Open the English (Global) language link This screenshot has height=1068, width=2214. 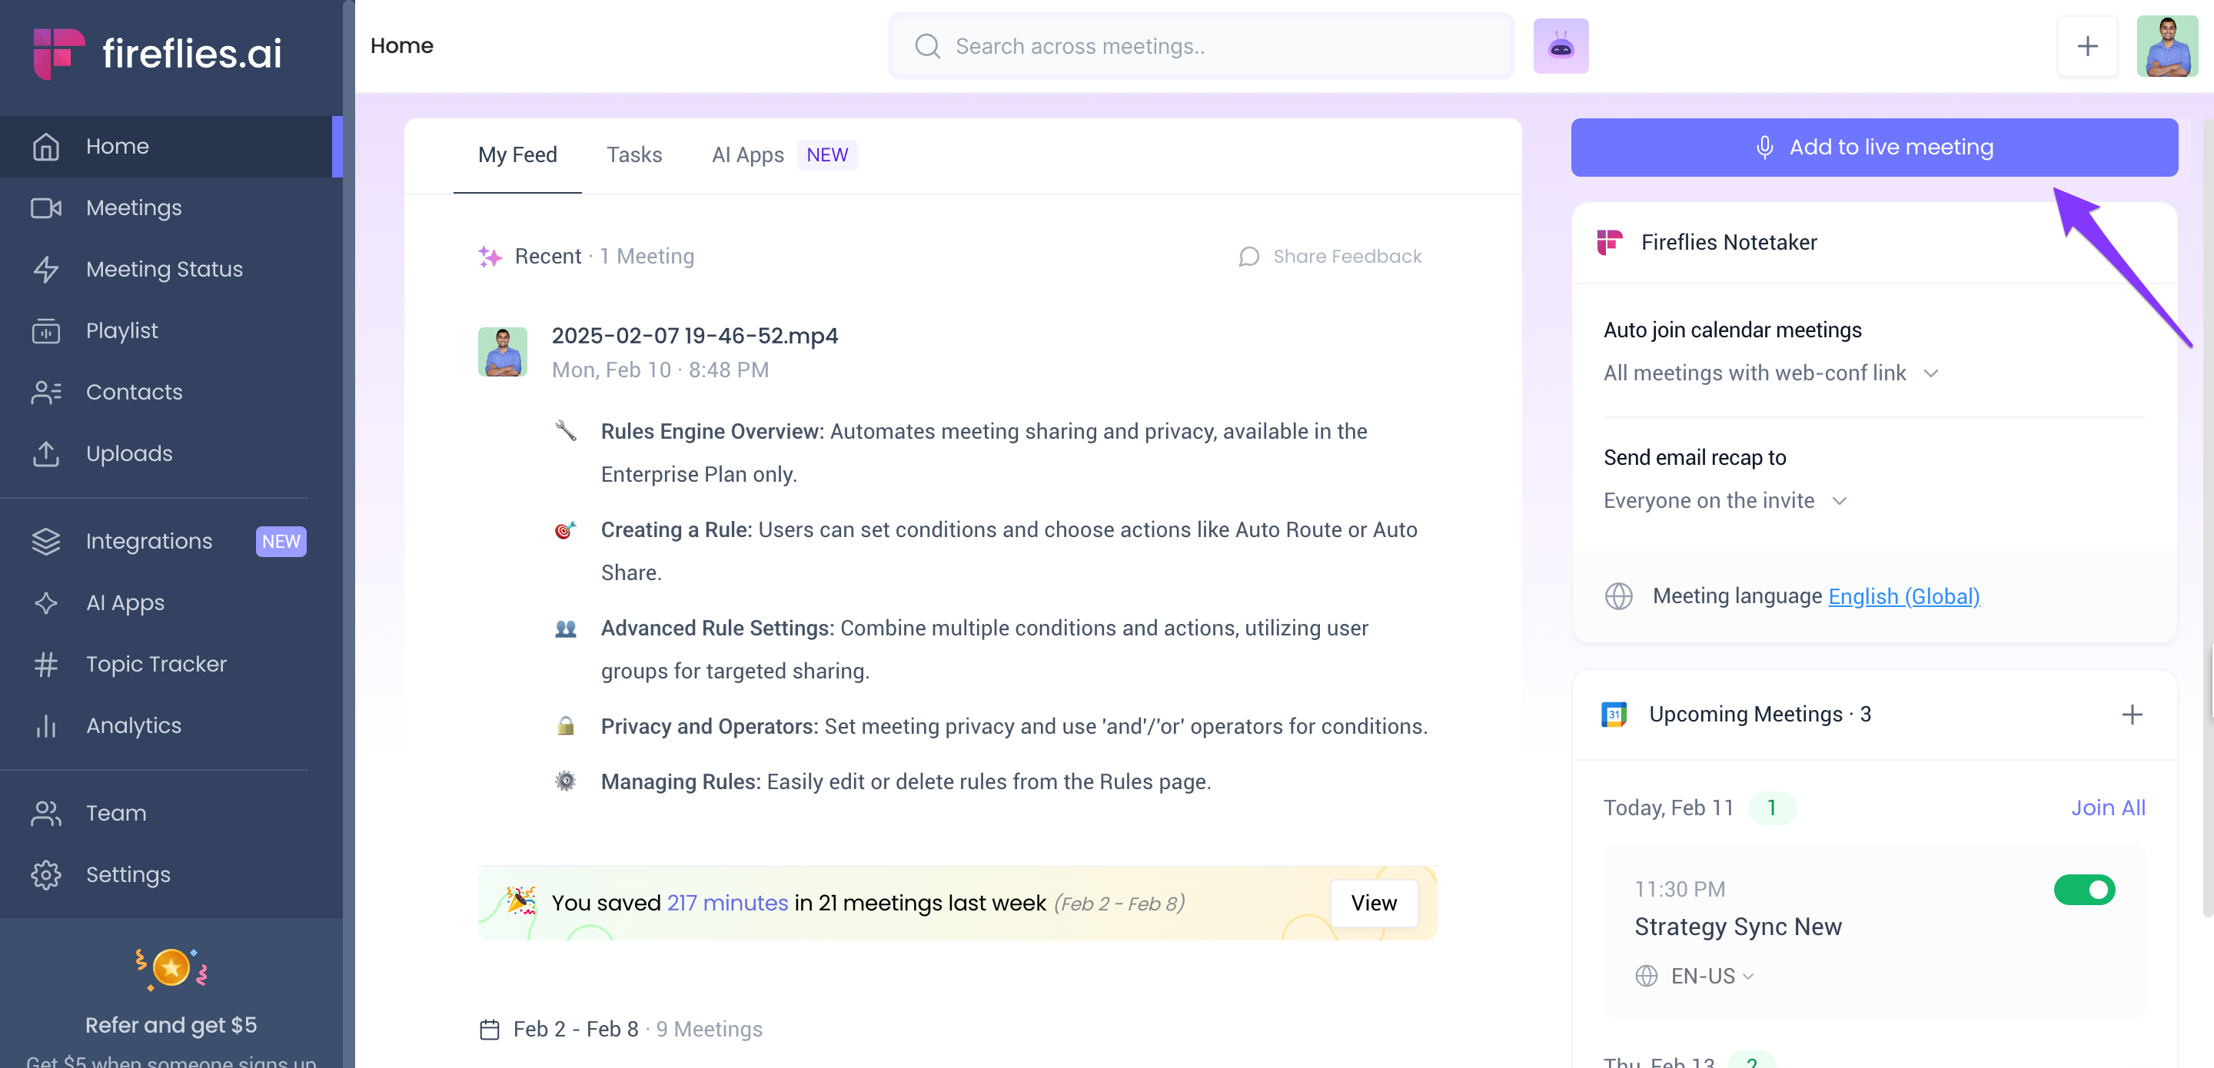1903,596
